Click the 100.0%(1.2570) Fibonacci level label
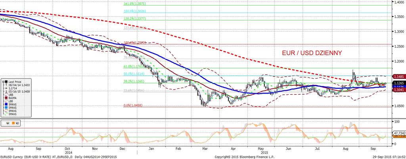Viewport: 406px width, 159px height. pos(134,42)
